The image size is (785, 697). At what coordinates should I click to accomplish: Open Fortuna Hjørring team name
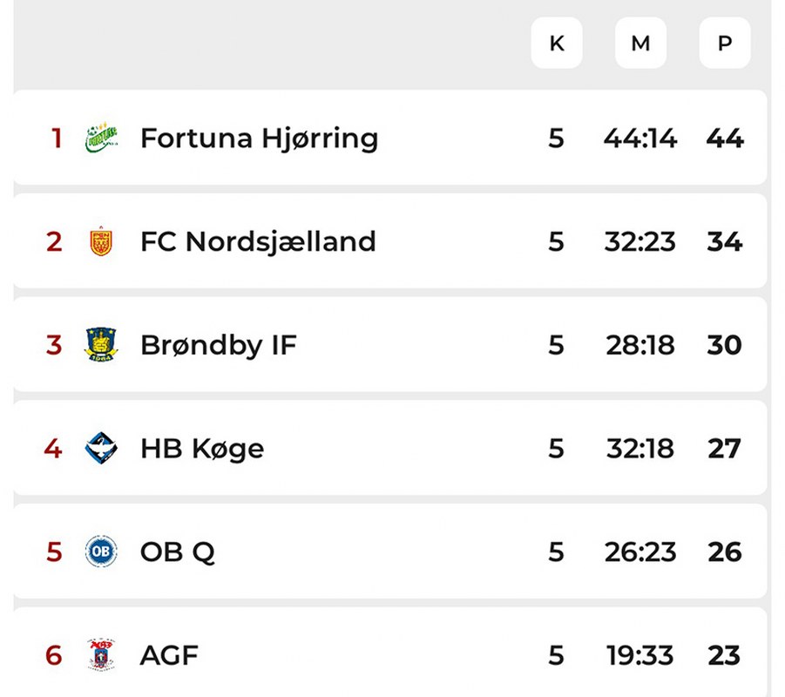pos(259,138)
